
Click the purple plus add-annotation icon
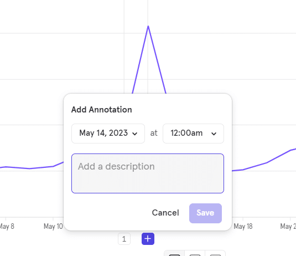pos(148,239)
